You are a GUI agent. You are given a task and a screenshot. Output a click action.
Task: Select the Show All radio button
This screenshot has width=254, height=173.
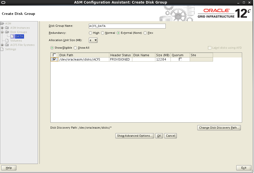click(x=75, y=48)
